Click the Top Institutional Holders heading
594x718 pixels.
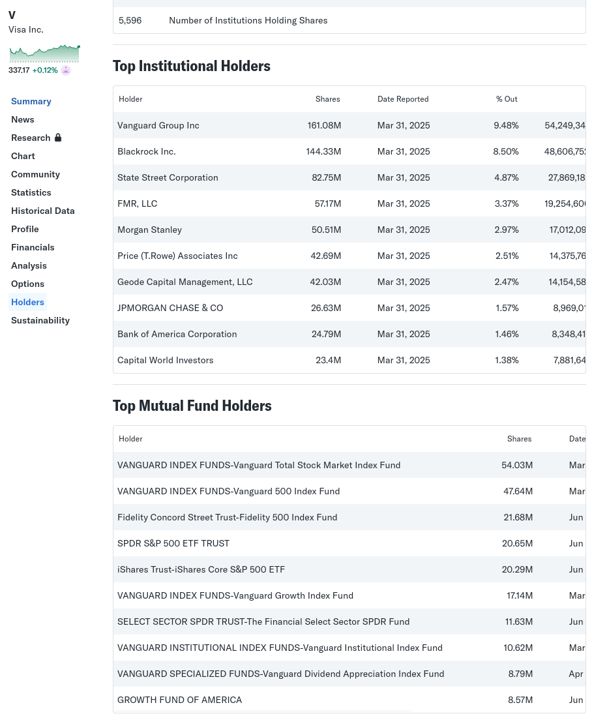coord(192,66)
